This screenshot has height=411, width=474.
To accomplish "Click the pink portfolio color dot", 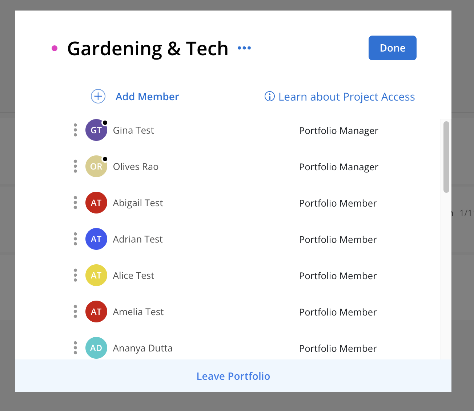I will pos(55,48).
